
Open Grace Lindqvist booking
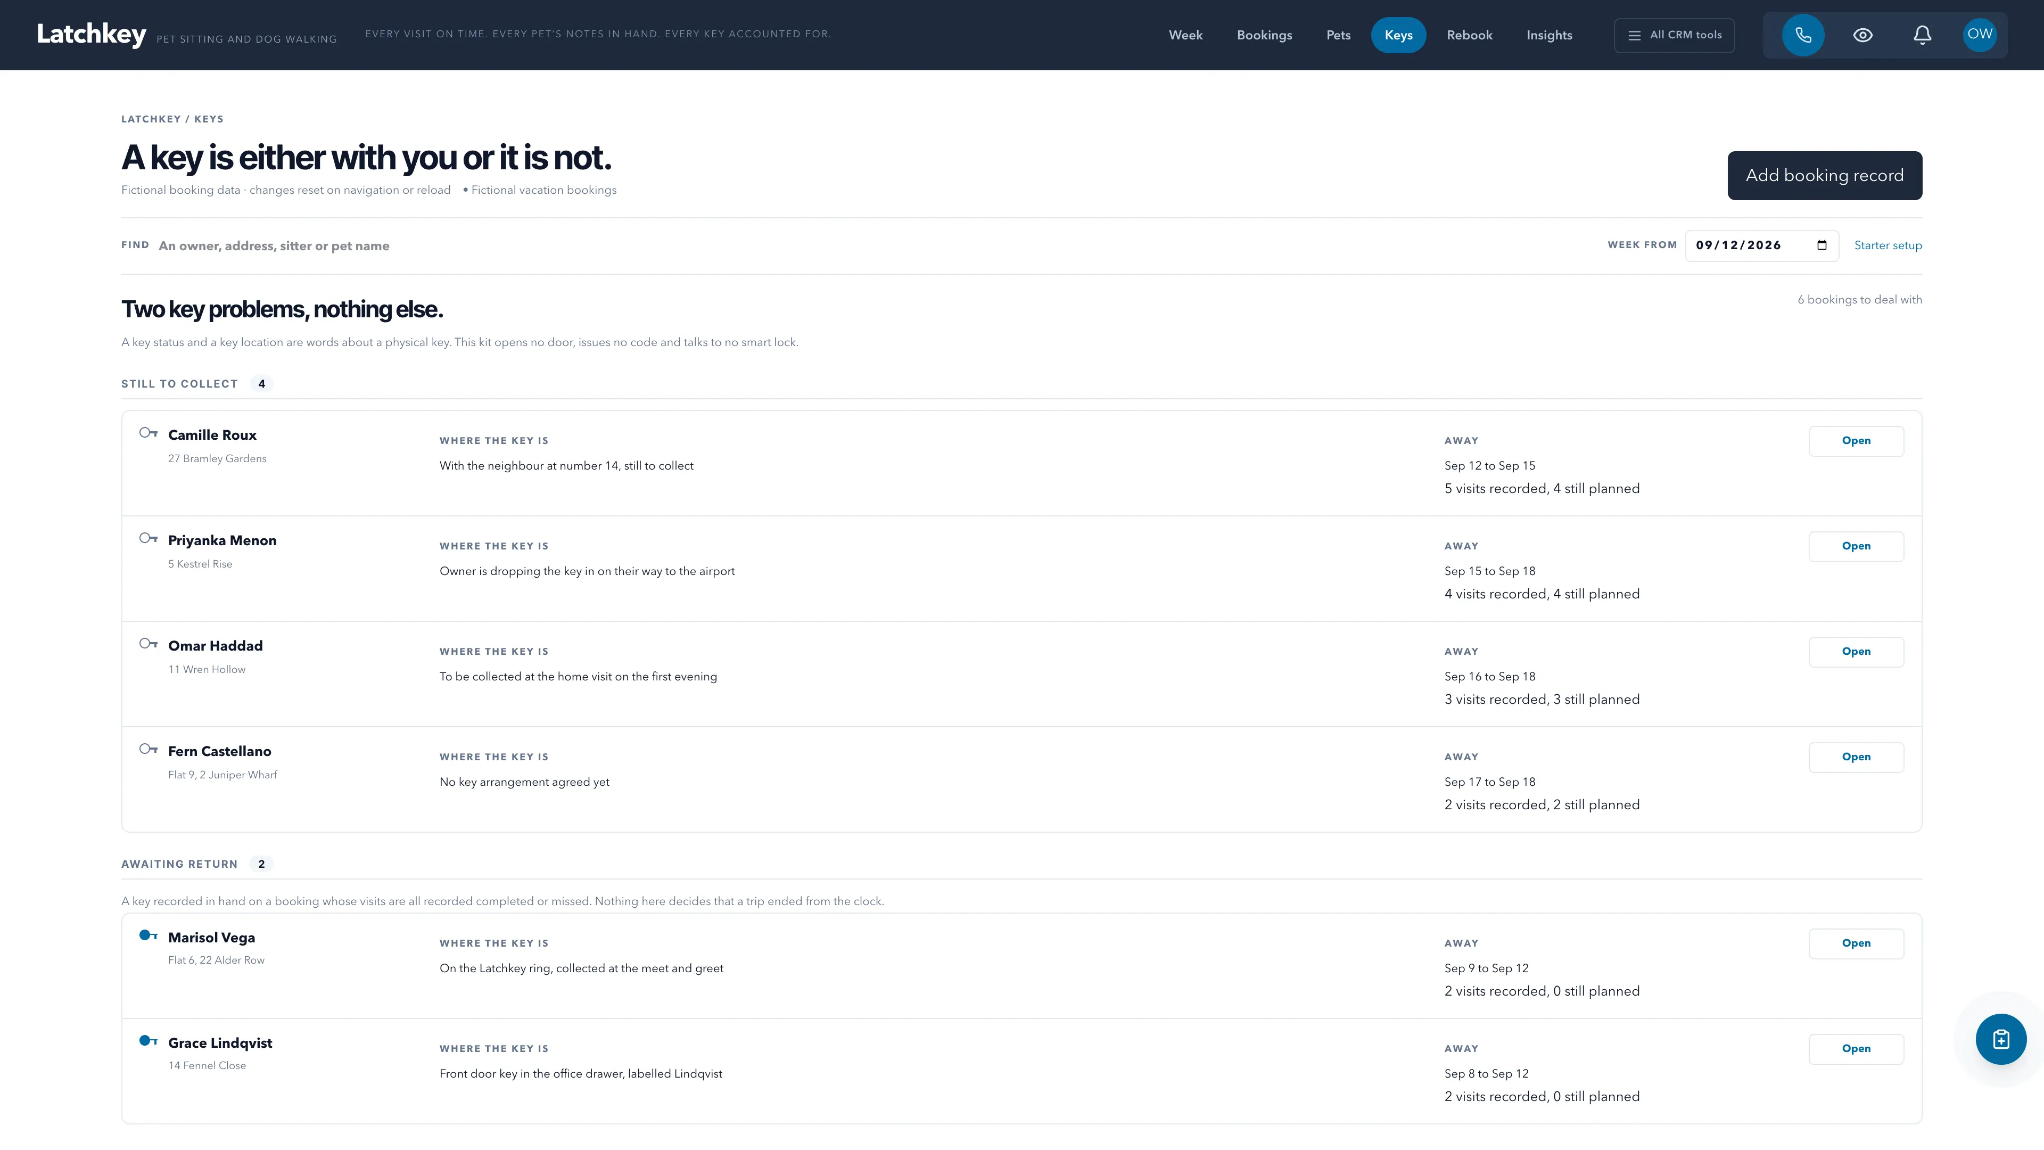click(1856, 1049)
